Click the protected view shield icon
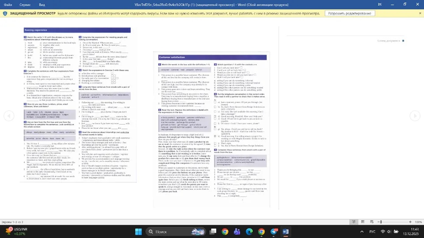 click(5, 13)
